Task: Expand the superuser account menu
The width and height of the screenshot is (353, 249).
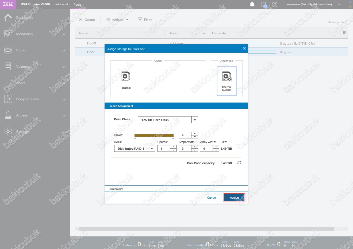Action: 339,4
